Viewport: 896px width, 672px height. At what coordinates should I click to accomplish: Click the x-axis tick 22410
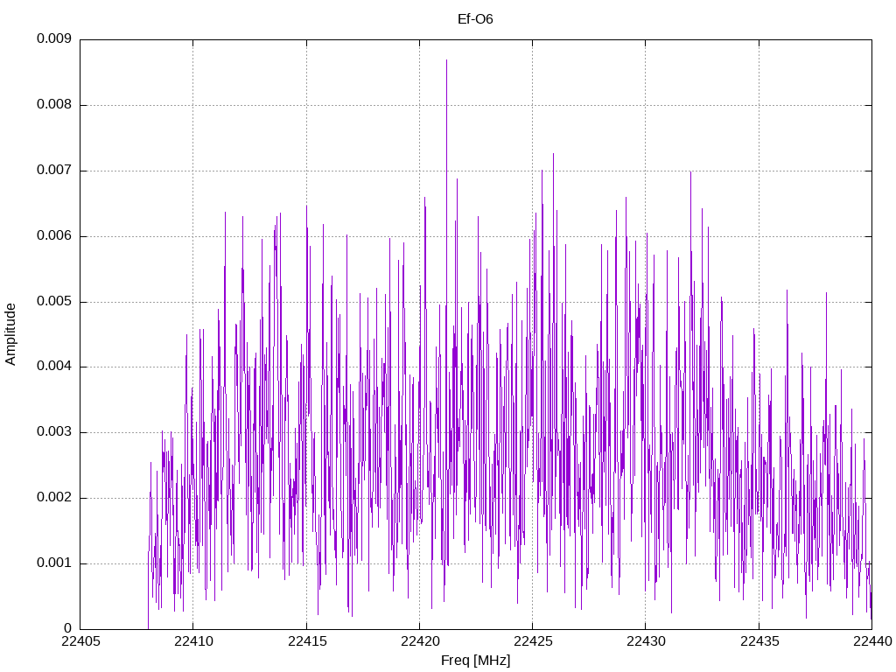[193, 641]
